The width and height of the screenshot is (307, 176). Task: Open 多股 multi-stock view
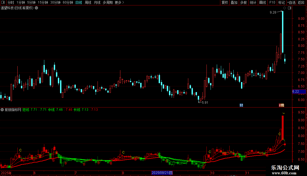coord(243,2)
